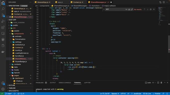Expand the Timeline section
This screenshot has width=170, height=95.
[x=20, y=88]
